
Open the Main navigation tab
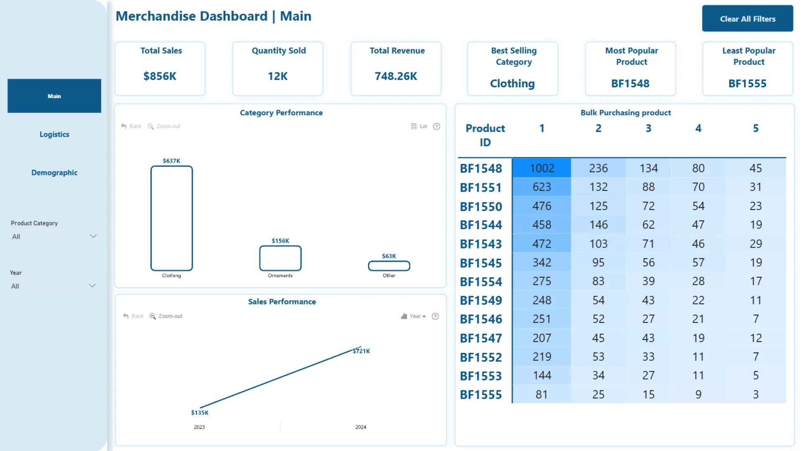pos(54,96)
